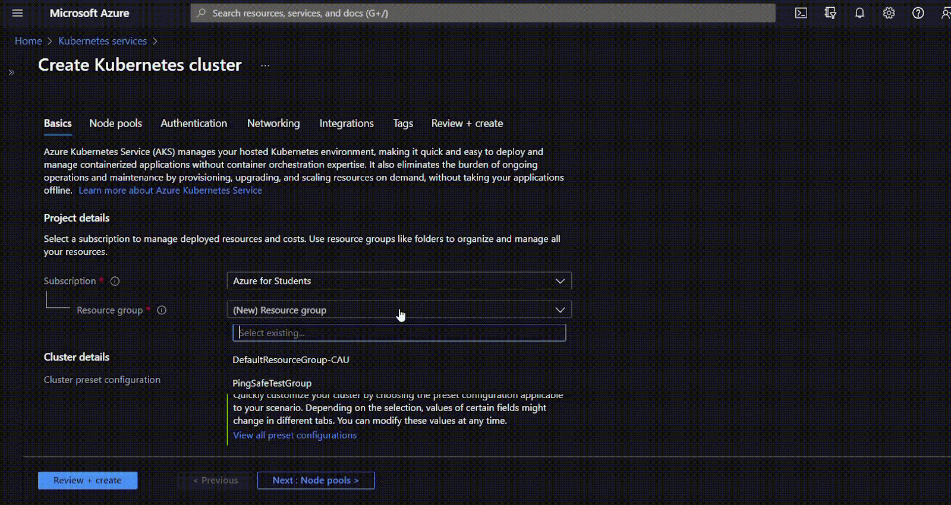Open portal settings gear

889,13
